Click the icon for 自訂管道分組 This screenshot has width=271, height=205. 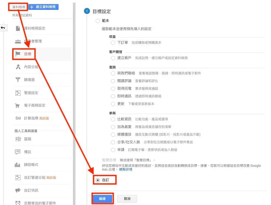(x=18, y=177)
